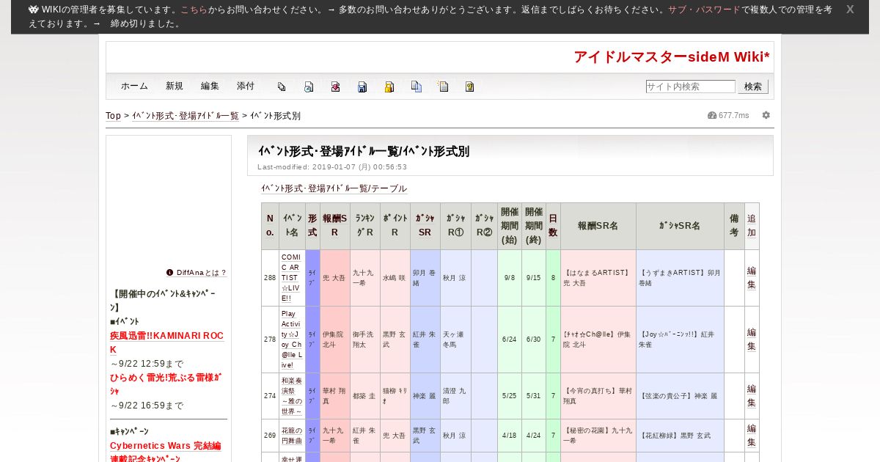Screen dimensions: 880x462
Task: Click the invader icon in the top notice bar
Action: pyautogui.click(x=33, y=10)
